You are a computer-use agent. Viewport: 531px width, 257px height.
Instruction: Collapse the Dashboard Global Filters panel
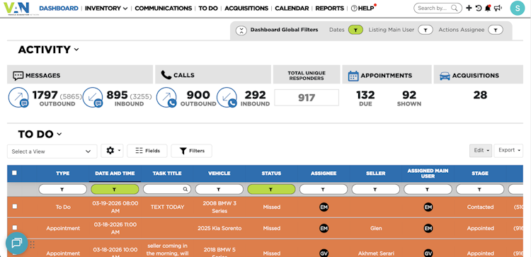[241, 30]
